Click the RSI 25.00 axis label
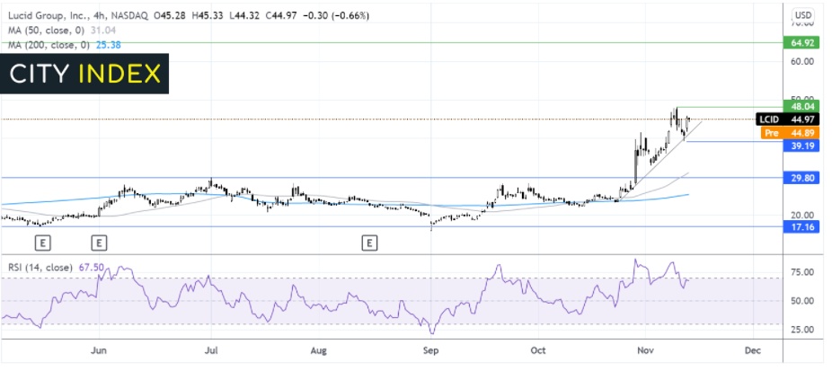 [801, 330]
